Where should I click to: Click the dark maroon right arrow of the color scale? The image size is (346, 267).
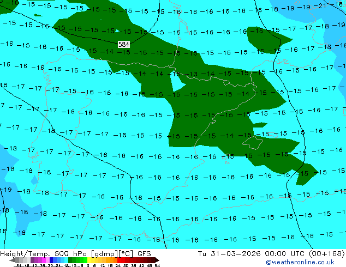point(157,260)
